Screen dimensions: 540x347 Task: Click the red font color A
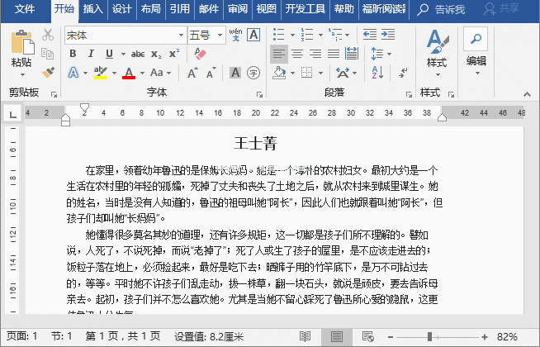pyautogui.click(x=129, y=73)
